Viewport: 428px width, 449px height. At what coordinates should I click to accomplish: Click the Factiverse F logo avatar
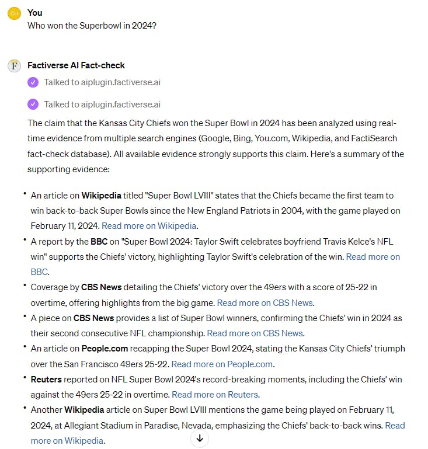pyautogui.click(x=14, y=66)
